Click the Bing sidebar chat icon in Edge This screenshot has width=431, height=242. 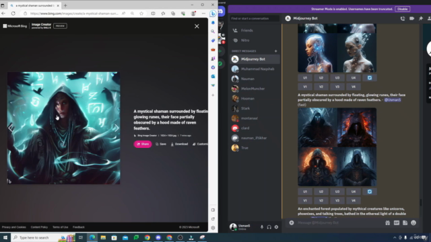pyautogui.click(x=213, y=13)
